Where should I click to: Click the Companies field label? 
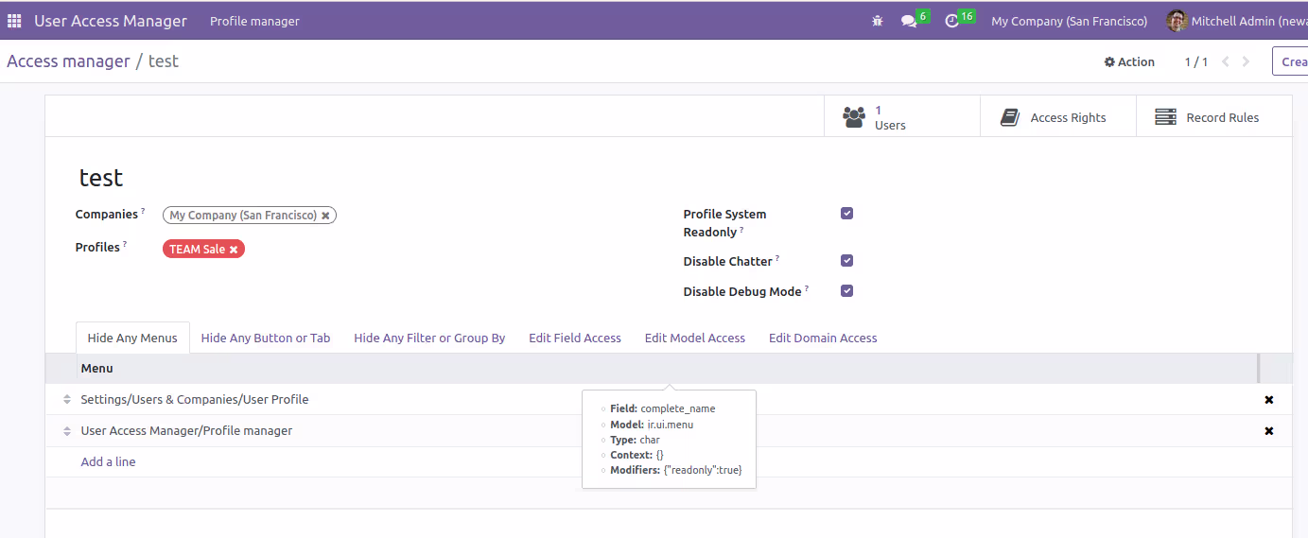click(107, 215)
